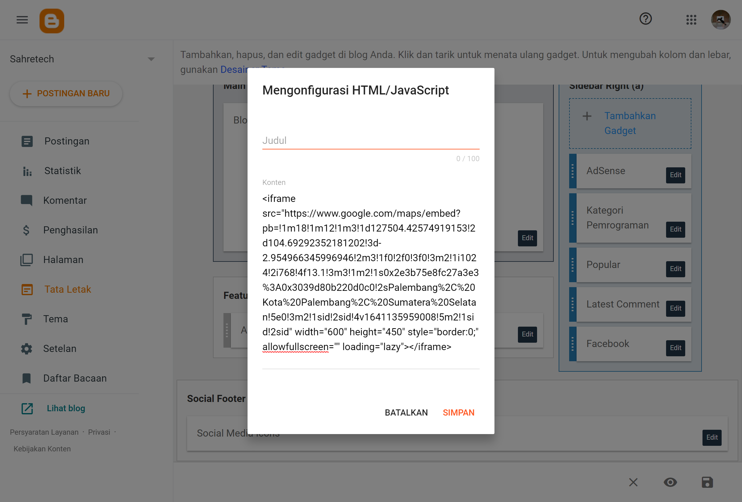The image size is (742, 502).
Task: Click the Blogger home menu icon
Action: click(52, 20)
